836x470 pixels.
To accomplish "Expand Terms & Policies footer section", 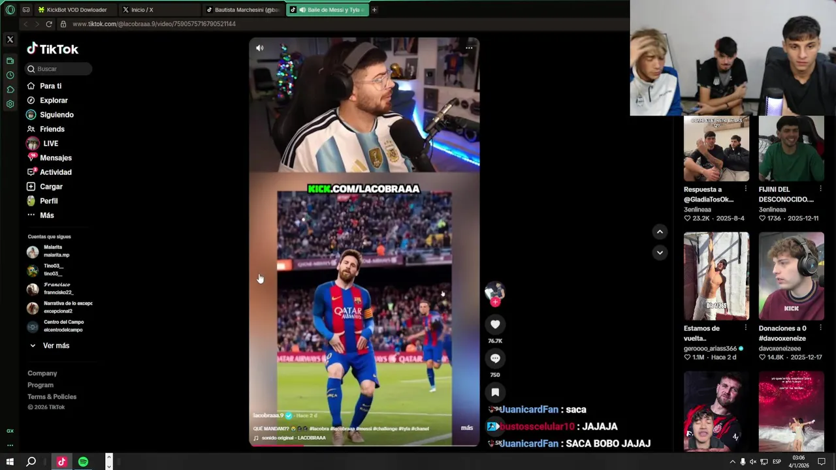I will click(52, 397).
